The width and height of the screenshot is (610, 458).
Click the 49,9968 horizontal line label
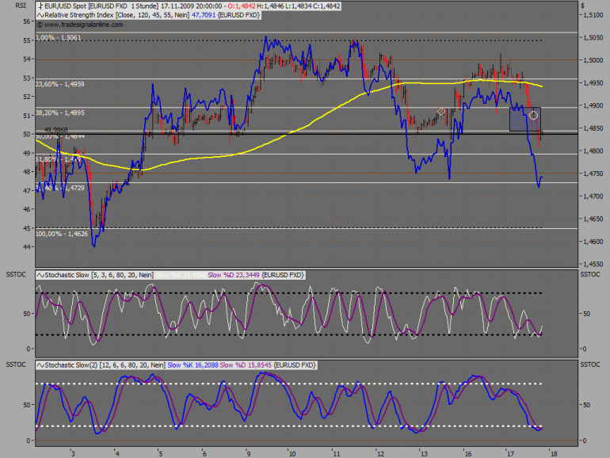55,130
